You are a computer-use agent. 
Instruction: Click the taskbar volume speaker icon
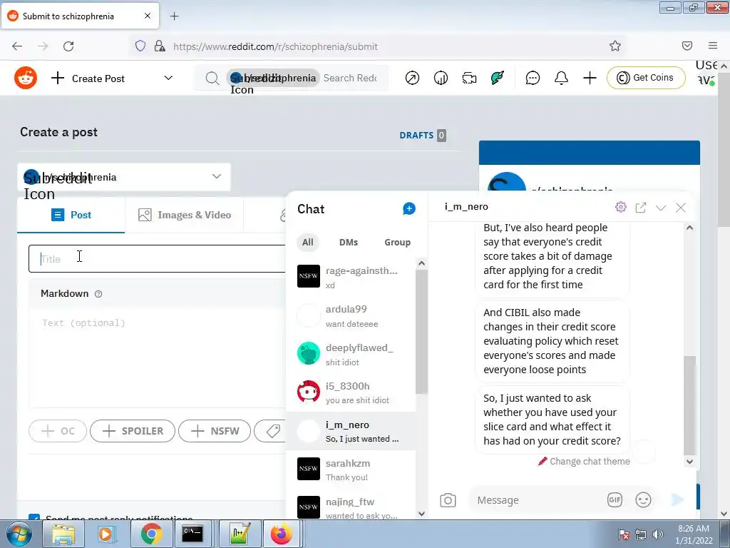coord(658,534)
